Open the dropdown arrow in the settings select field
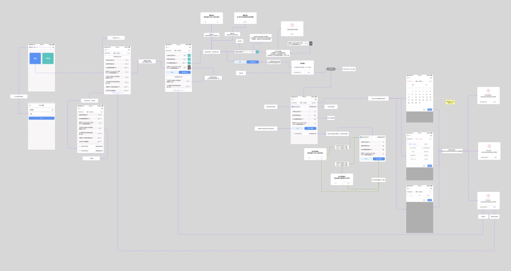This screenshot has width=511, height=271. click(x=53, y=114)
